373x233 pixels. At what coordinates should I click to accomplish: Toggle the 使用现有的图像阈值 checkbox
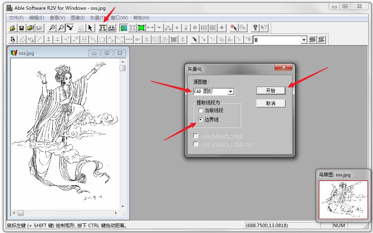point(196,136)
